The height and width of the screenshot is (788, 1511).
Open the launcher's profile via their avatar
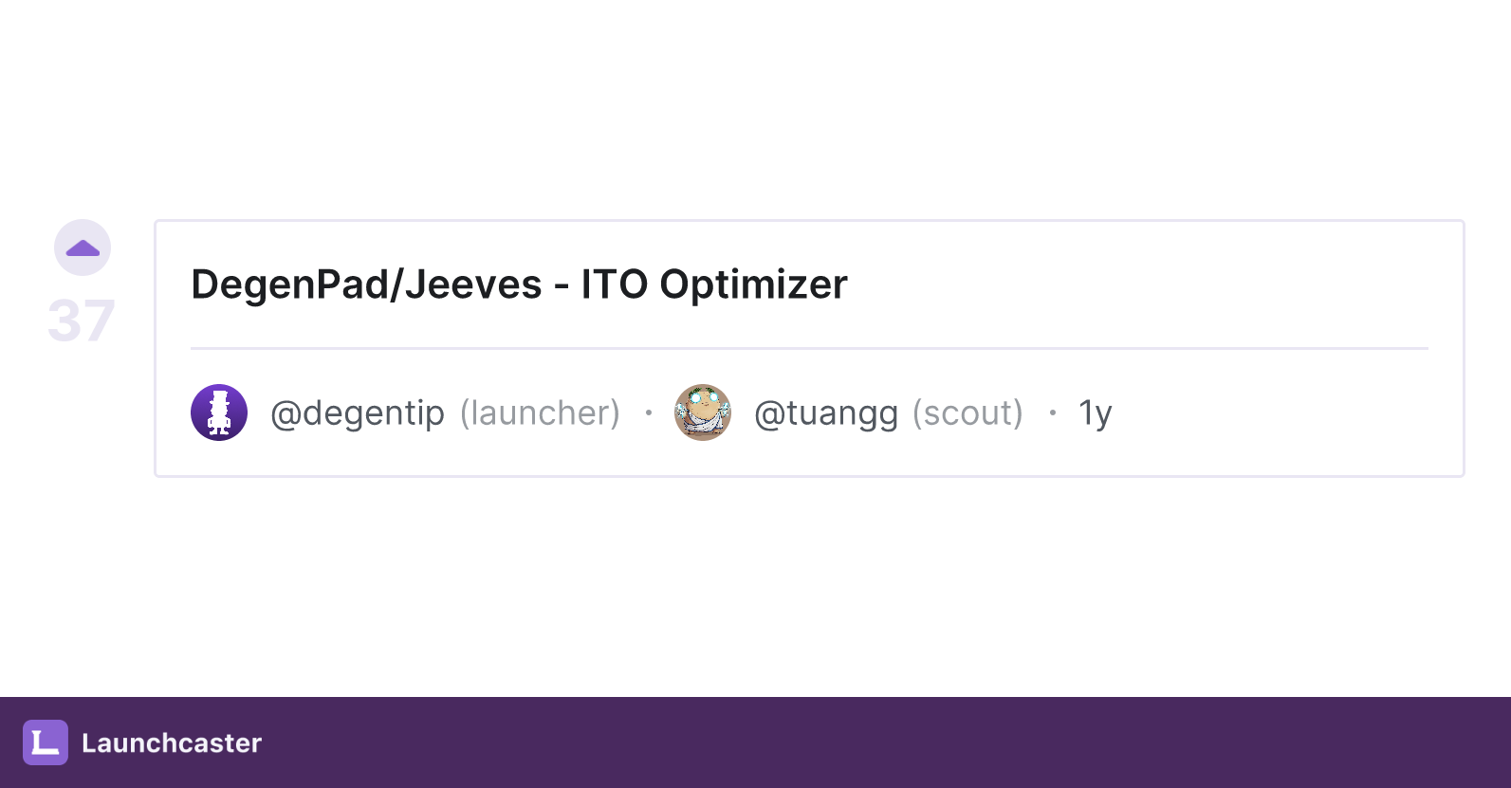point(218,412)
